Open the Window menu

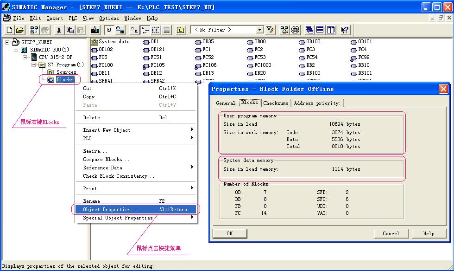pos(132,18)
